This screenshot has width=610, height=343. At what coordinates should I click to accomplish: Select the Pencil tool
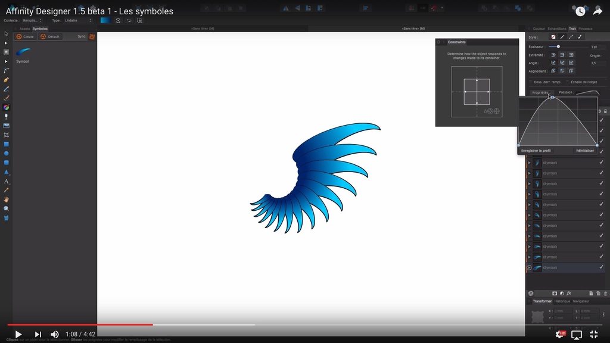pos(6,89)
